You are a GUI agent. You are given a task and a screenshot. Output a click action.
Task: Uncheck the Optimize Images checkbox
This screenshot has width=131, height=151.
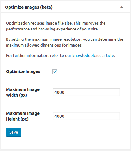coord(55,72)
